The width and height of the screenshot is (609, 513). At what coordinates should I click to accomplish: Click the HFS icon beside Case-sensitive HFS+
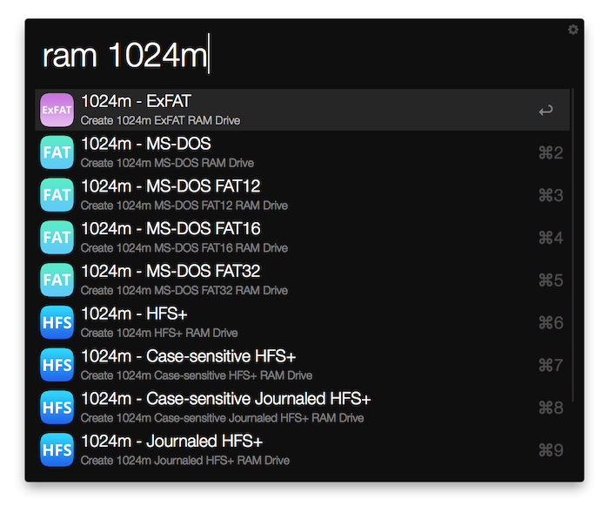tap(57, 365)
